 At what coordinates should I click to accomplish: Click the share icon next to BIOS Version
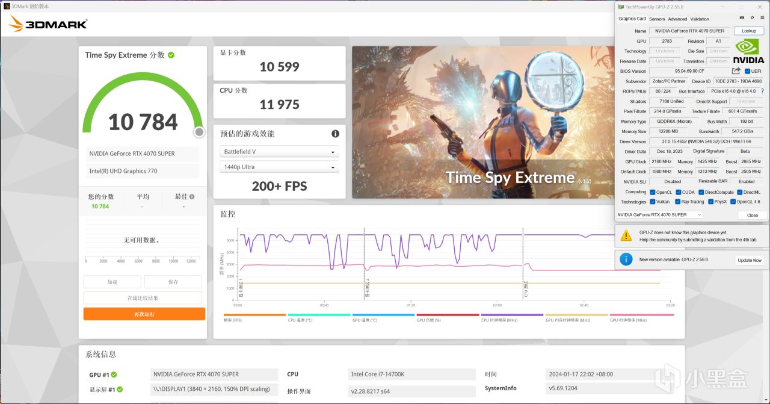735,70
